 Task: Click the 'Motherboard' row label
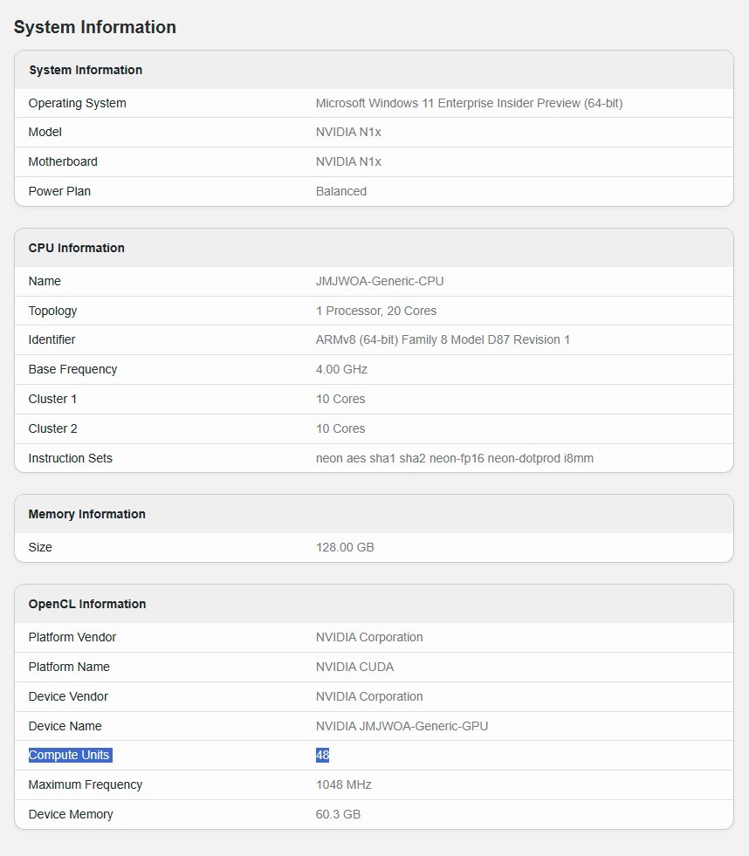(x=63, y=161)
